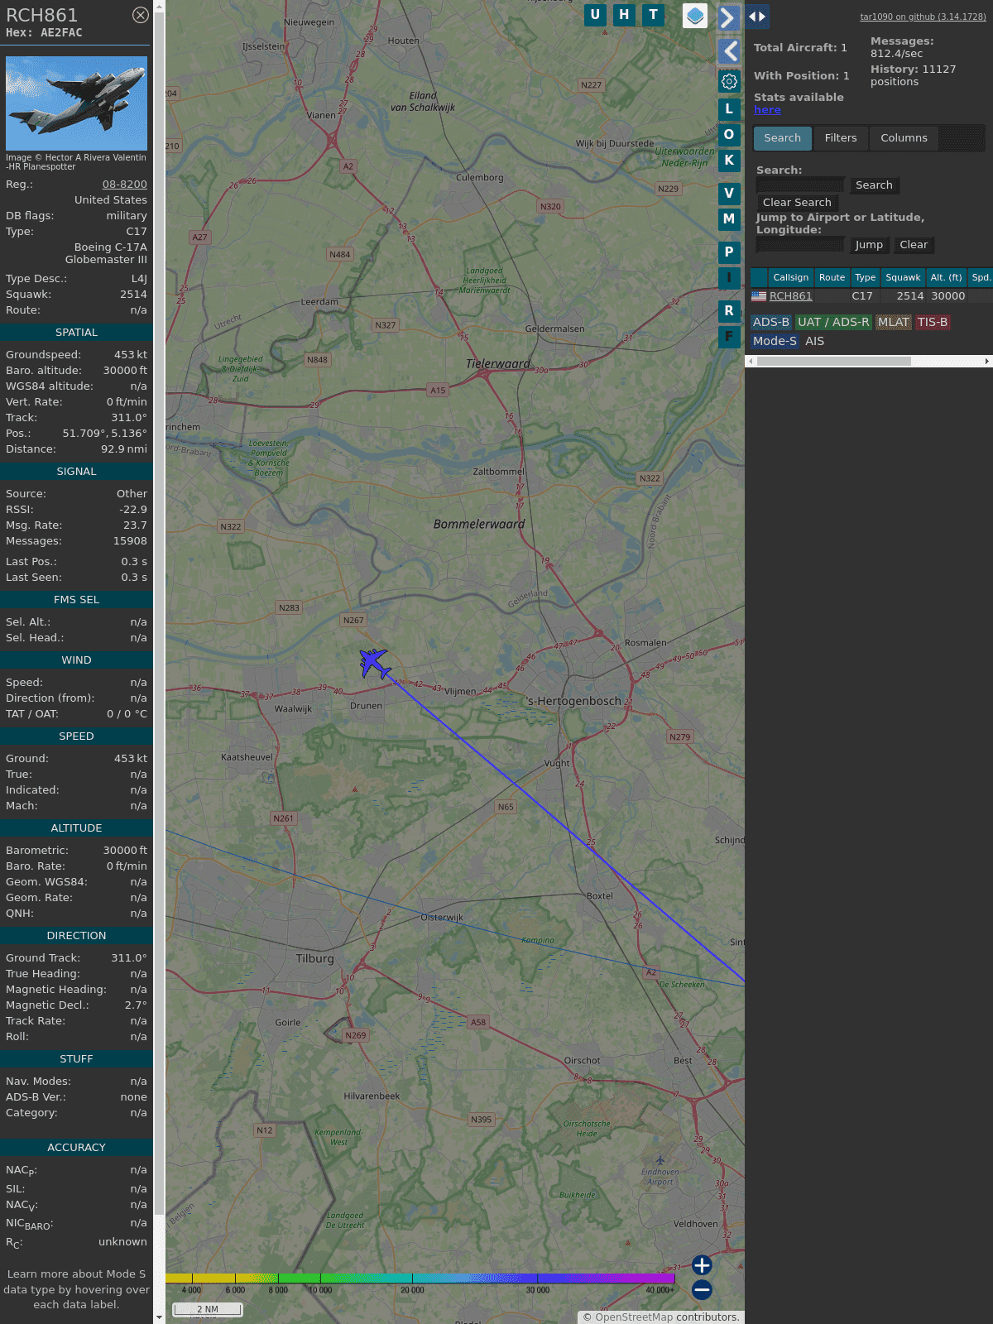Click the TIS-B source legend label
Viewport: 993px width, 1324px height.
coord(933,323)
